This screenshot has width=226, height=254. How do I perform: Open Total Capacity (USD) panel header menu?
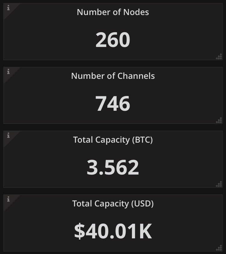(113, 204)
